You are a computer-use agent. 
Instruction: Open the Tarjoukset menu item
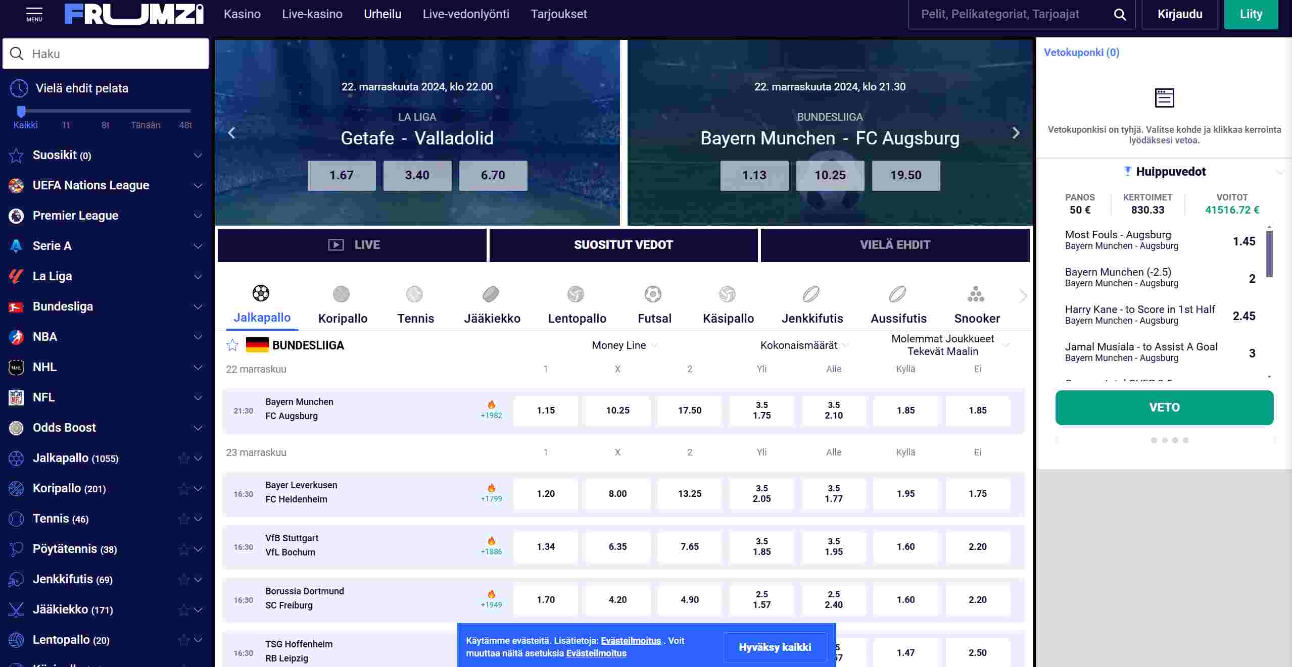pos(559,14)
